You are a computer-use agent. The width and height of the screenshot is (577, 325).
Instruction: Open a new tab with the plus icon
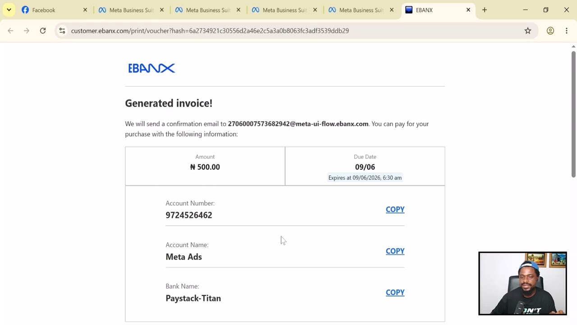pos(485,10)
